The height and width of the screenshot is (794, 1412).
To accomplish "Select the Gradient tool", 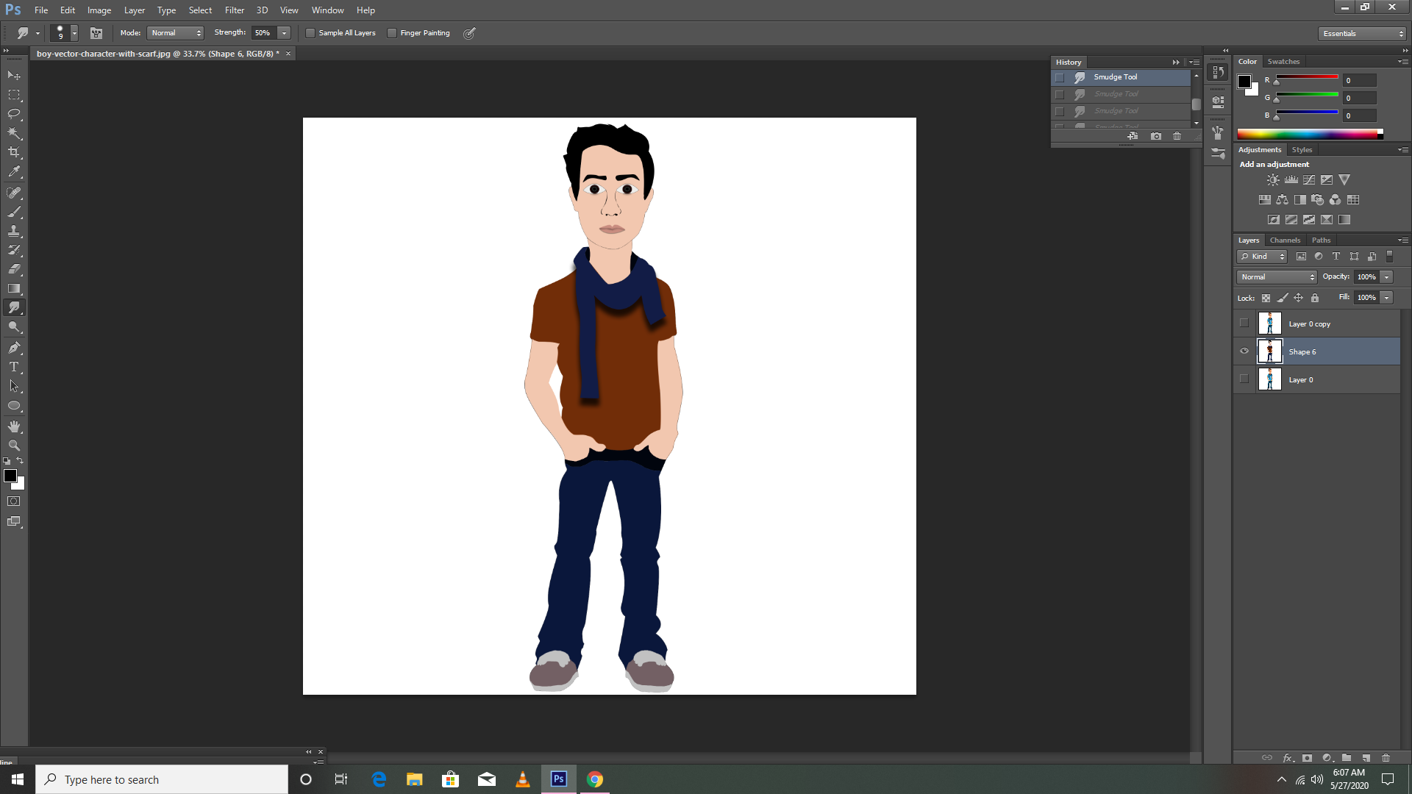I will pyautogui.click(x=14, y=288).
